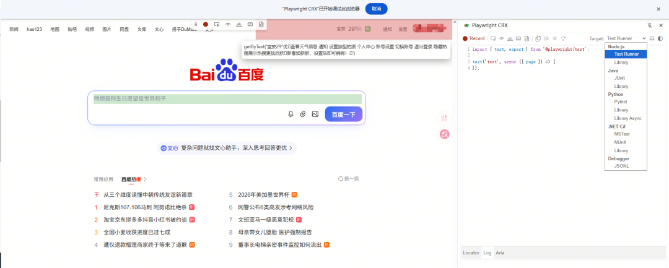Select Library option under Java group
The image size is (669, 268).
click(x=626, y=86)
